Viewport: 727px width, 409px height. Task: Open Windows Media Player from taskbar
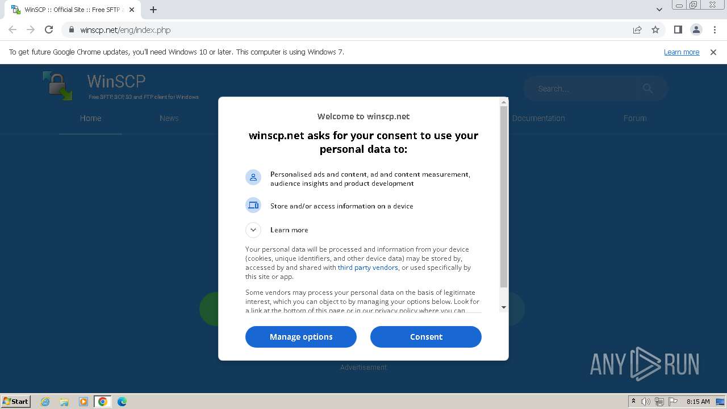[x=83, y=402]
